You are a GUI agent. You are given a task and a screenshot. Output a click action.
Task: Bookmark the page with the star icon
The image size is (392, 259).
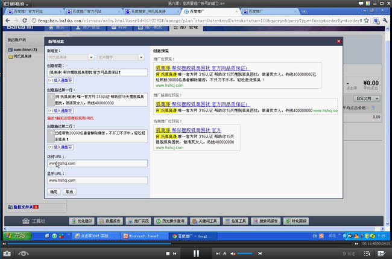click(366, 21)
